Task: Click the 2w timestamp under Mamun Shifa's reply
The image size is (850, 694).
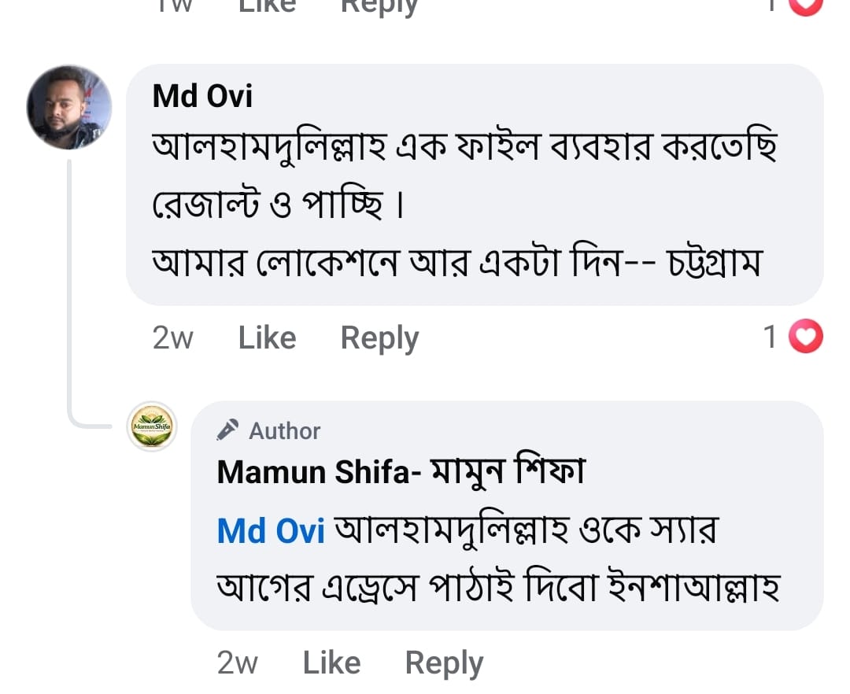Action: coord(237,663)
